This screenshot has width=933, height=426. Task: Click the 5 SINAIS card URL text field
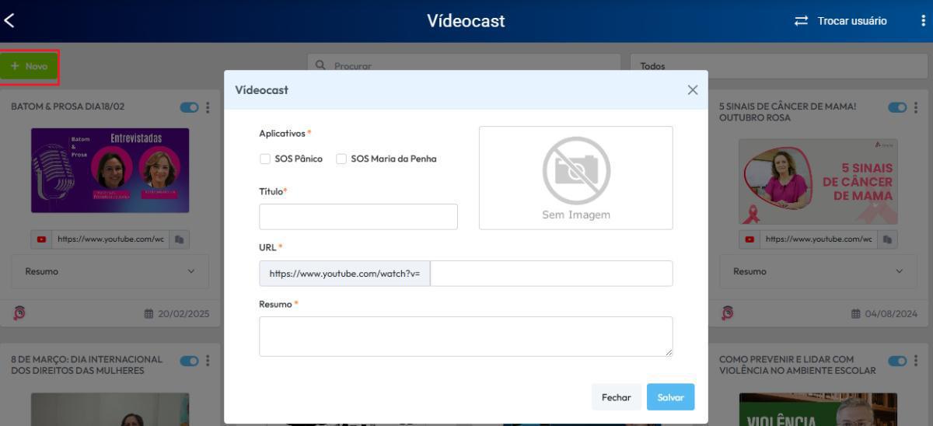[819, 239]
